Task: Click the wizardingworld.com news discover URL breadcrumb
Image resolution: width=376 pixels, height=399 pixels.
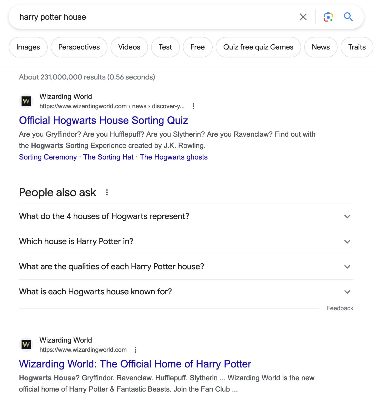Action: (112, 106)
